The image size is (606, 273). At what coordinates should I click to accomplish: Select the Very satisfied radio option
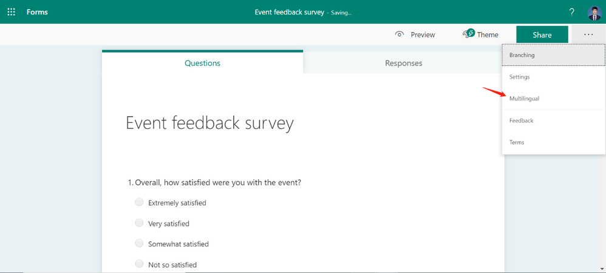click(x=140, y=223)
